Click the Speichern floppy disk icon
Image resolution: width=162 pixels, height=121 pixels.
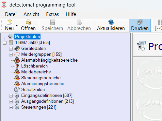pyautogui.click(x=53, y=22)
